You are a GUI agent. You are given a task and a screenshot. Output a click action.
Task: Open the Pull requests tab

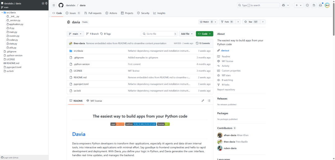[x=93, y=13]
